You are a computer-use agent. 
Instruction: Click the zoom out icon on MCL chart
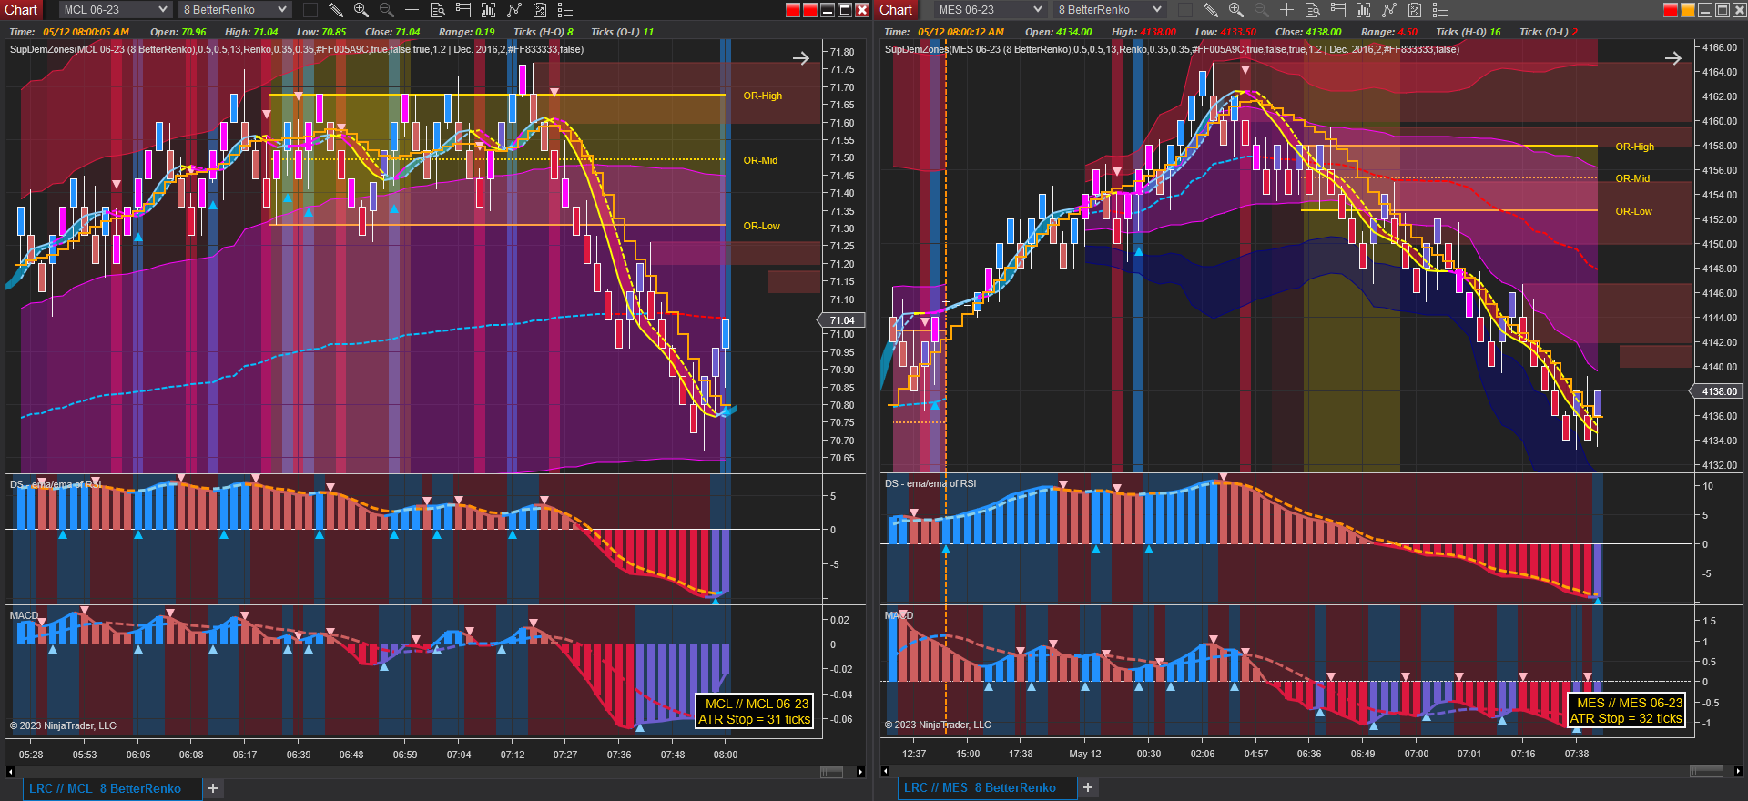coord(386,10)
